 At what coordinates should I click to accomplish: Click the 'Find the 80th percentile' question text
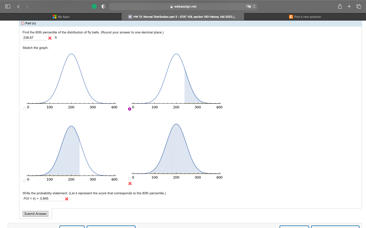(x=93, y=32)
